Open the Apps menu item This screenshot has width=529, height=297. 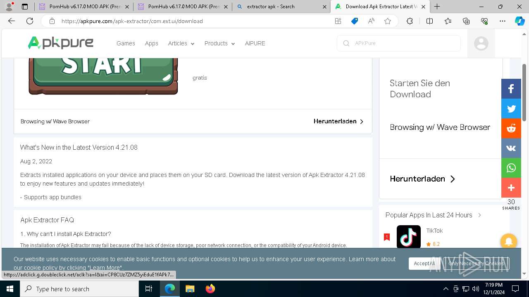click(x=151, y=43)
